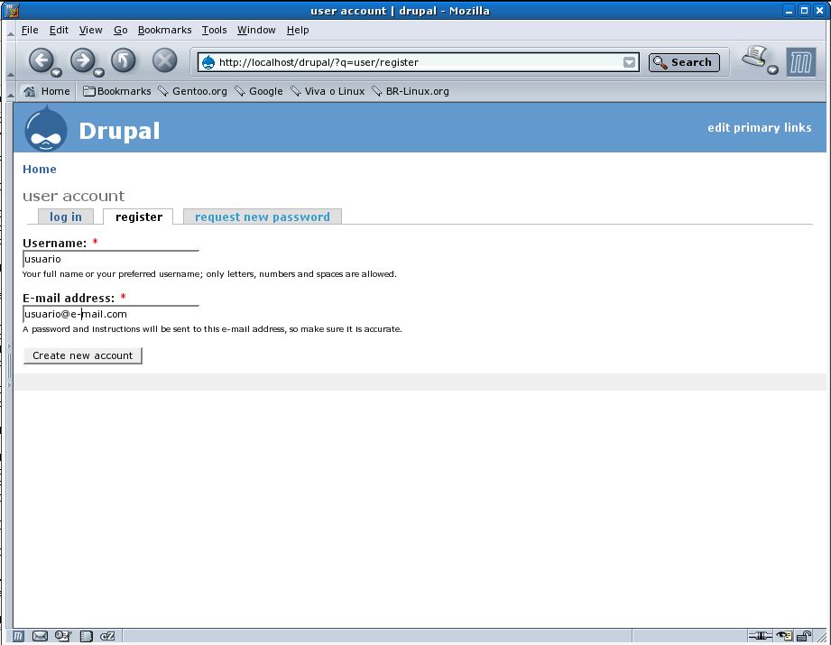Toggle the sidebar using the left edge grippy
831x645 pixels.
click(x=9, y=365)
